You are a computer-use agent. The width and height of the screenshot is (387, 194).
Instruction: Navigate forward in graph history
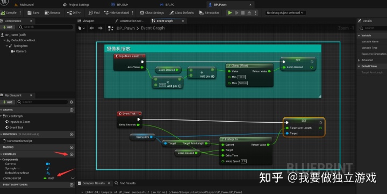(100, 28)
